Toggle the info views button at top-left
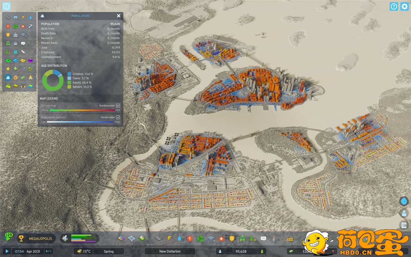 (x=6, y=6)
